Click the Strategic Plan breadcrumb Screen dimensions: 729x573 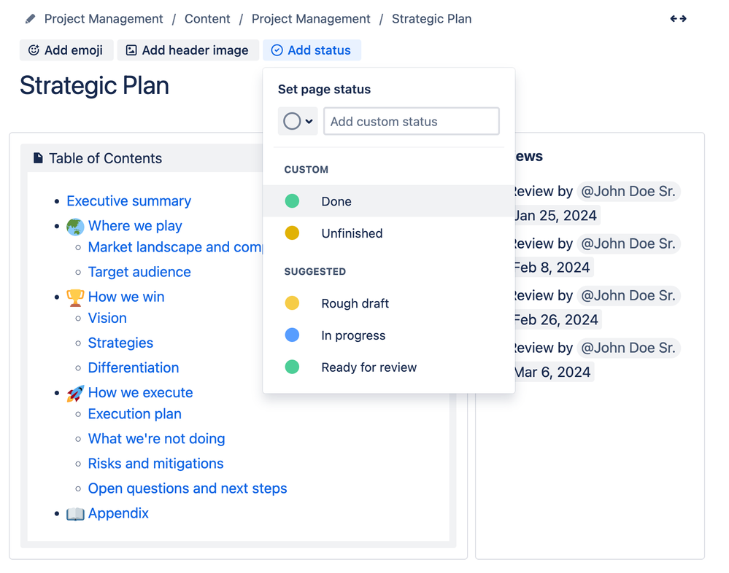pos(431,19)
